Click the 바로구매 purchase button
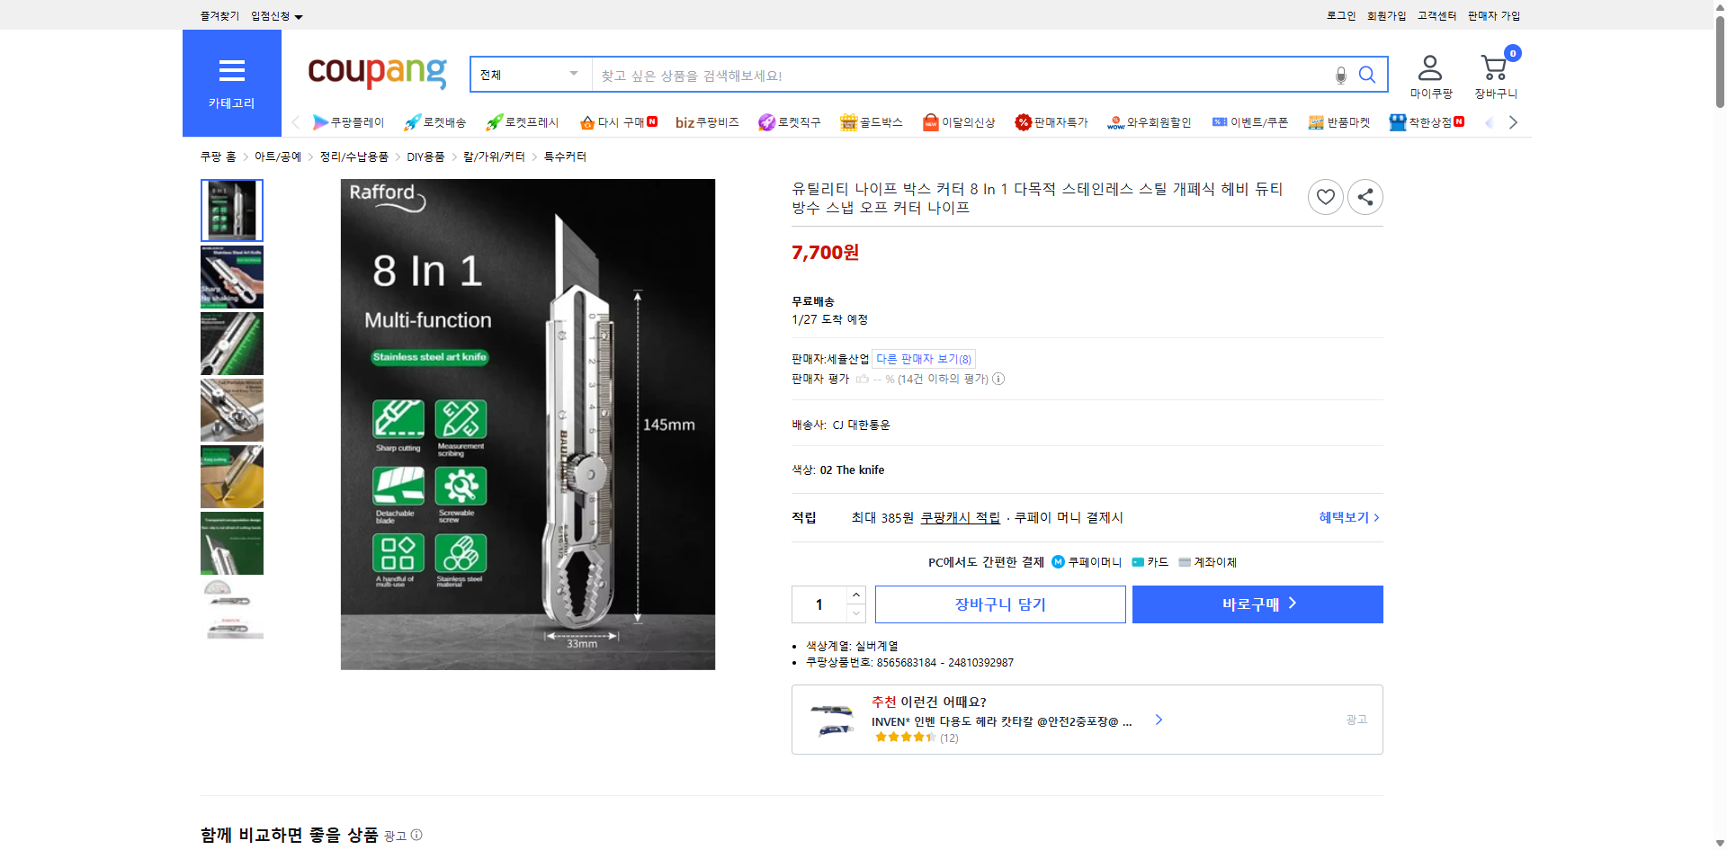Viewport: 1727px width, 850px height. (x=1257, y=604)
